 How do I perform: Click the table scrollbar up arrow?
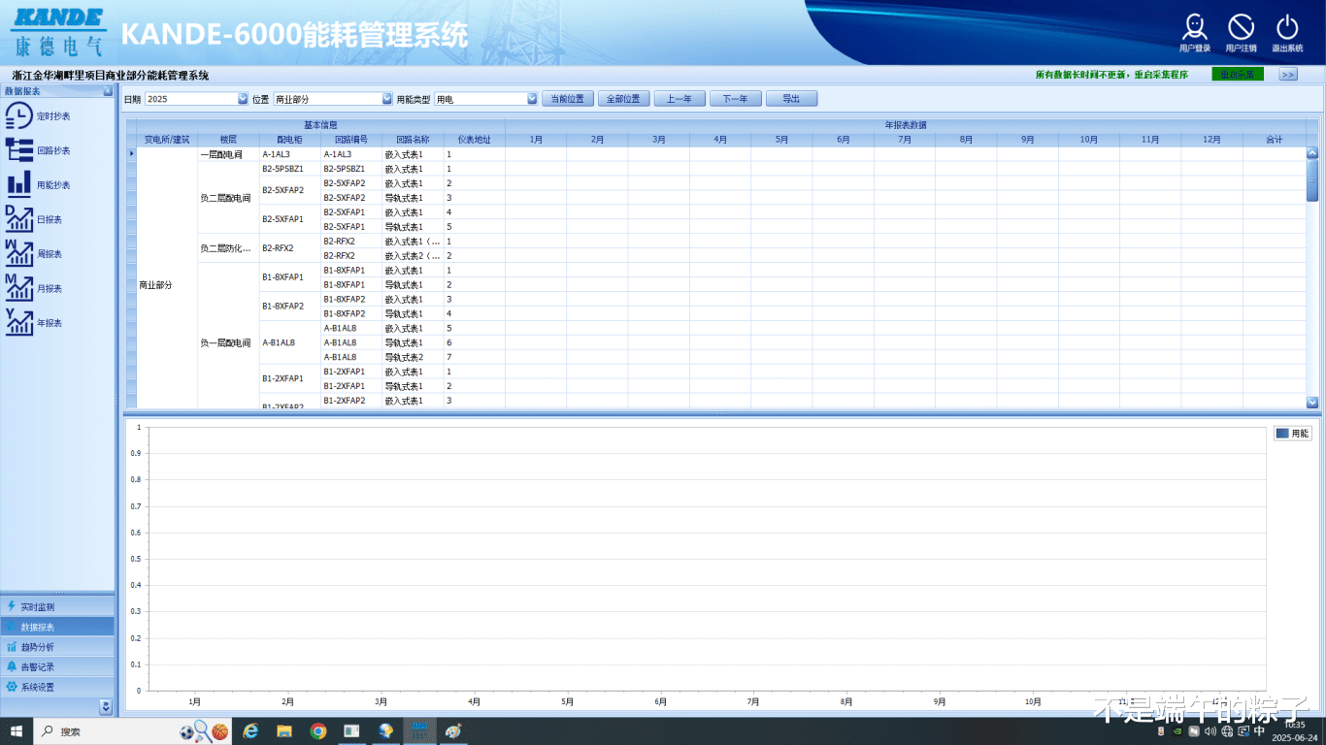(1312, 152)
